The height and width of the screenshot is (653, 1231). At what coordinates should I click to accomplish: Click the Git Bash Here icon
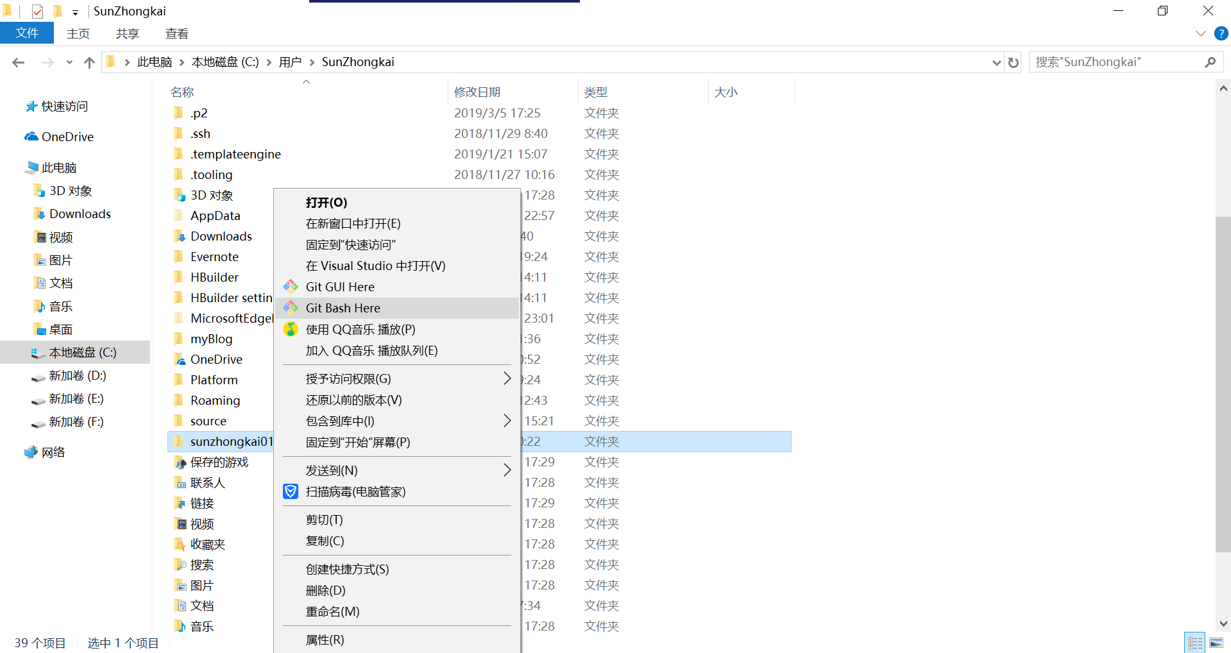tap(291, 308)
